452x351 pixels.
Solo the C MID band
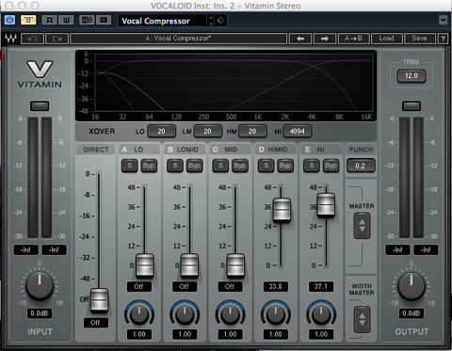pyautogui.click(x=220, y=166)
